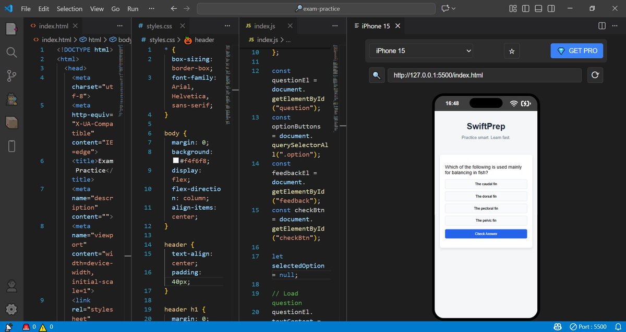Close the iPhone 15 preview tab
This screenshot has width=626, height=332.
tap(398, 26)
